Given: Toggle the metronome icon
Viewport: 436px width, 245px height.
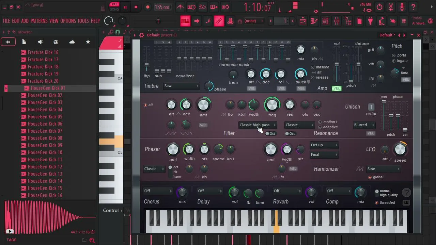Looking at the screenshot, I should click(x=180, y=7).
